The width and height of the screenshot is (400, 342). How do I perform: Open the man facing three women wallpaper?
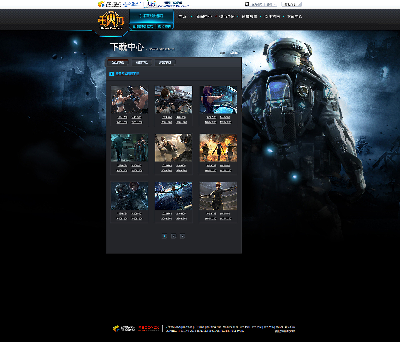pos(129,148)
